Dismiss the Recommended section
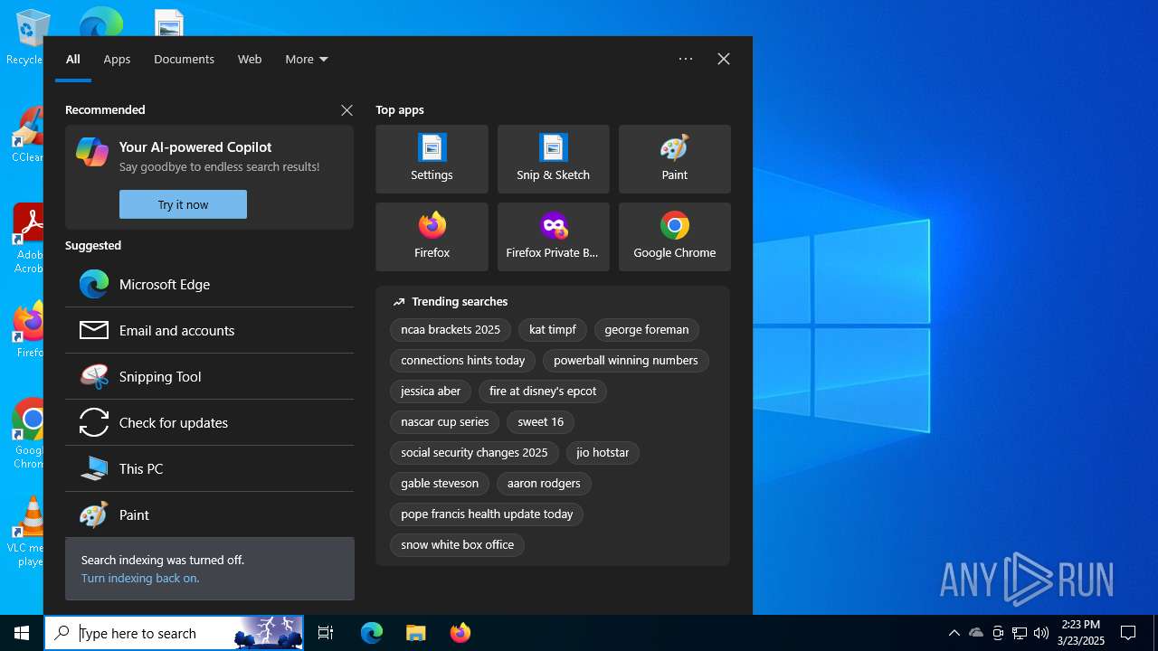1158x651 pixels. [x=346, y=110]
